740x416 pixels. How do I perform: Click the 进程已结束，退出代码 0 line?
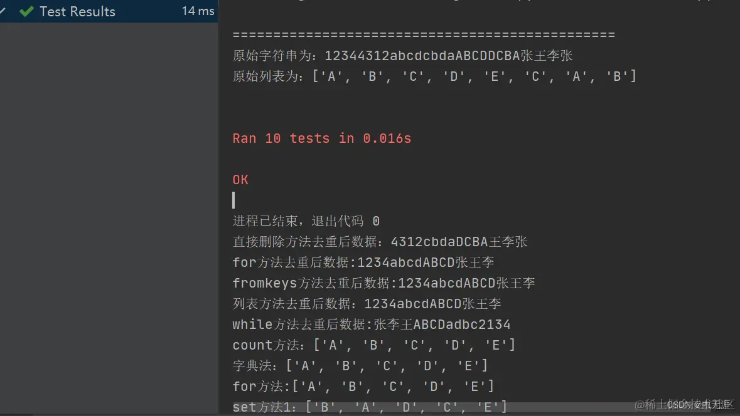tap(306, 221)
